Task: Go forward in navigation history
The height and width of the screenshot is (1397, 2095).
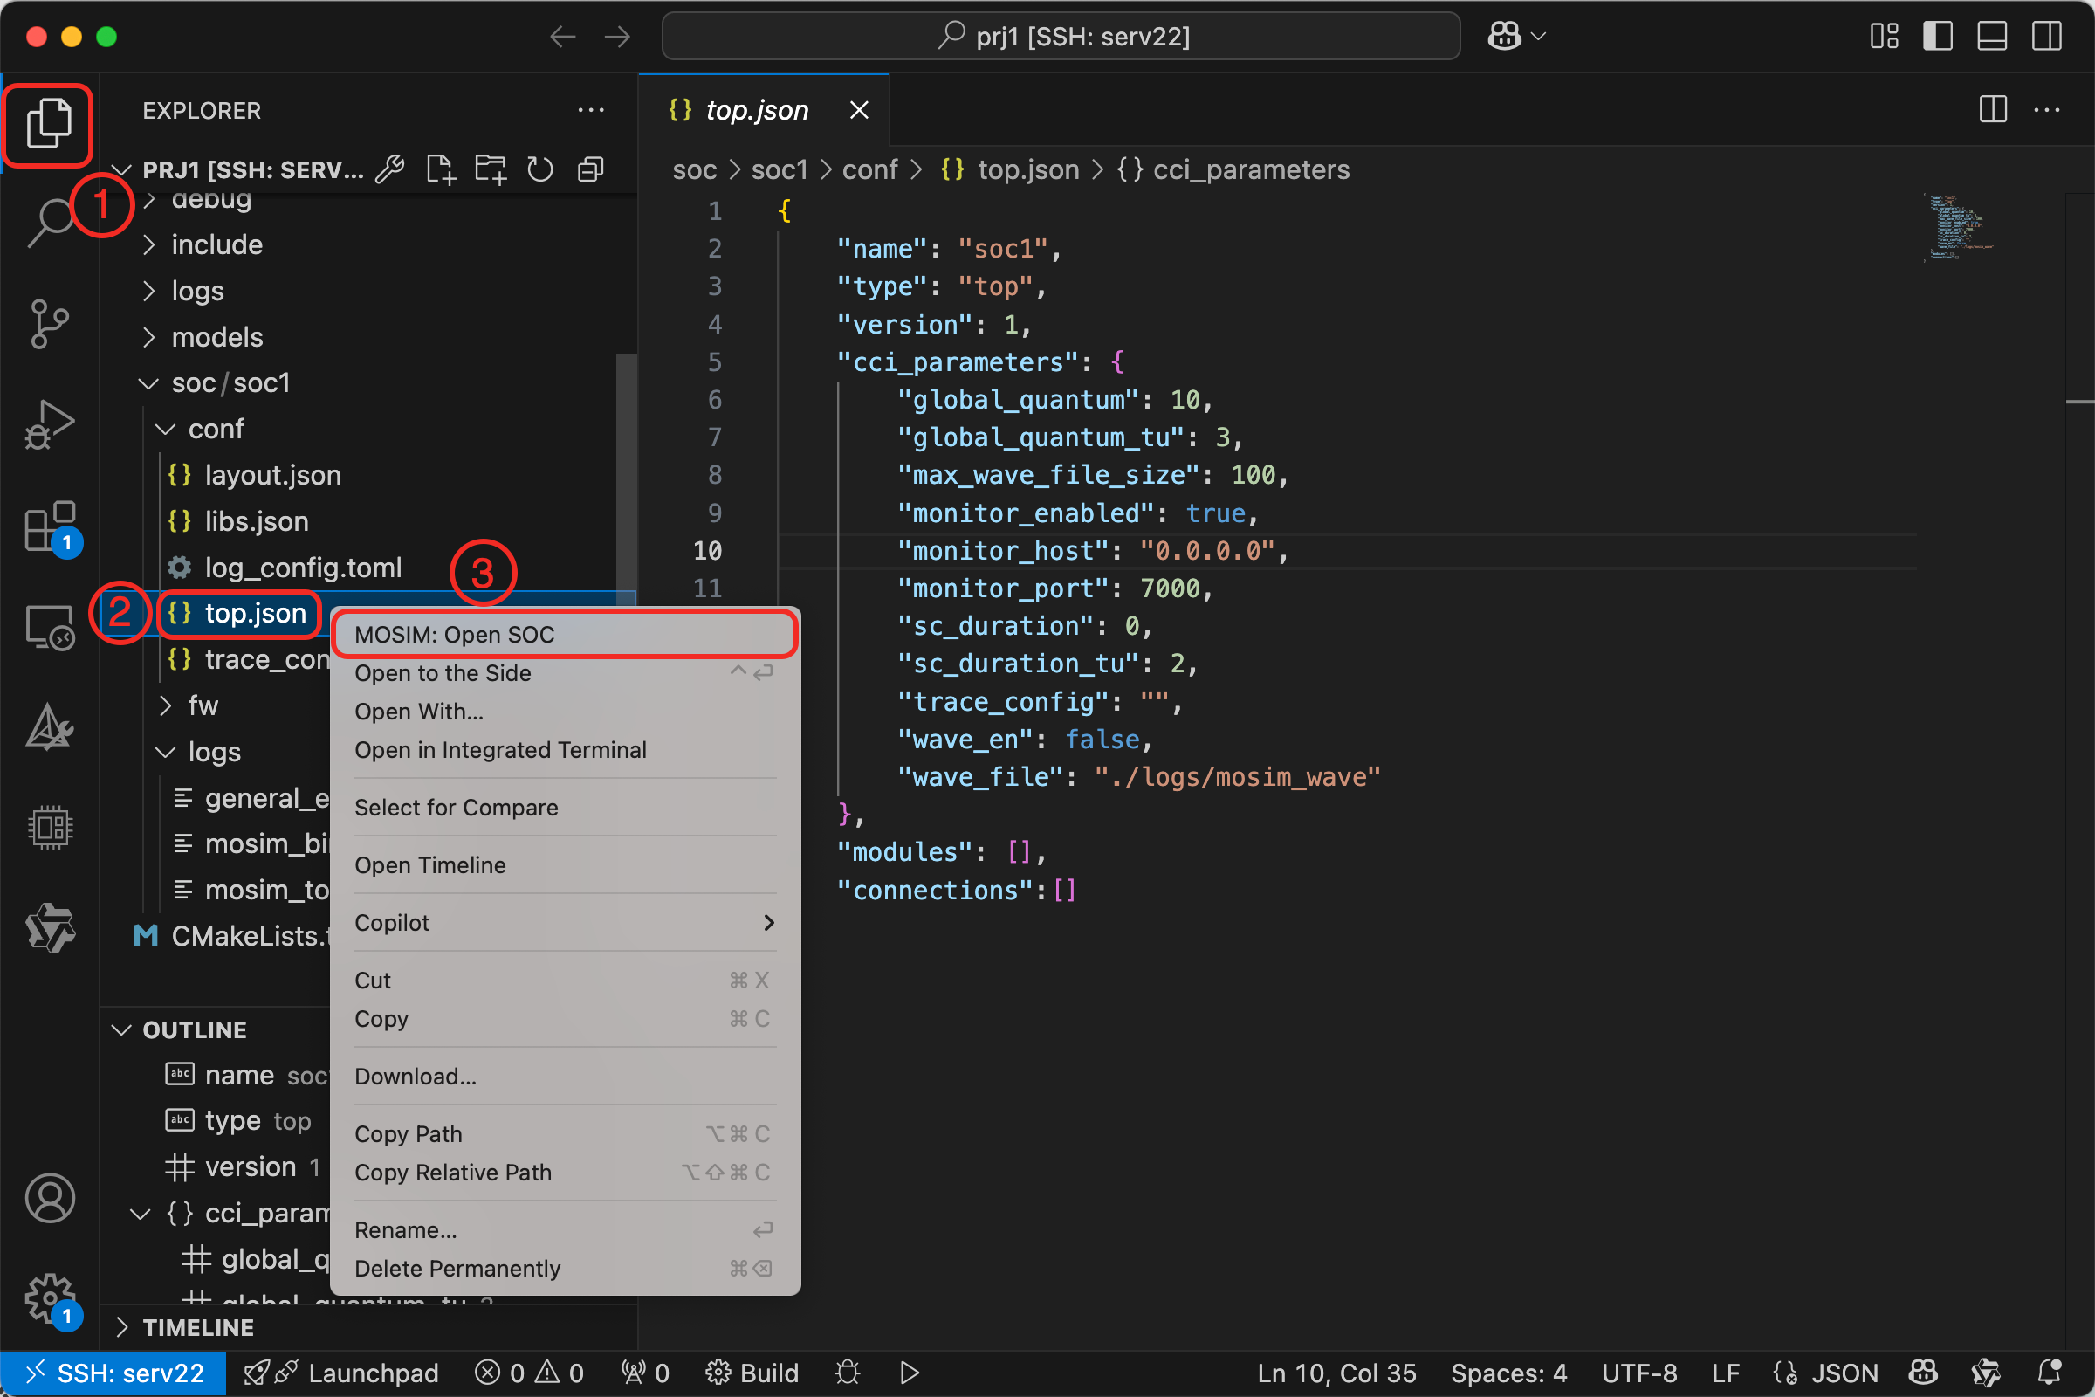Action: click(617, 37)
